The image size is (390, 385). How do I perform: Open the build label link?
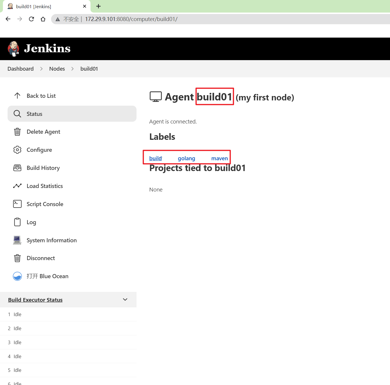click(155, 158)
